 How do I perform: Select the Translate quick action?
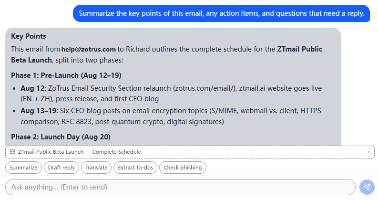[96, 168]
